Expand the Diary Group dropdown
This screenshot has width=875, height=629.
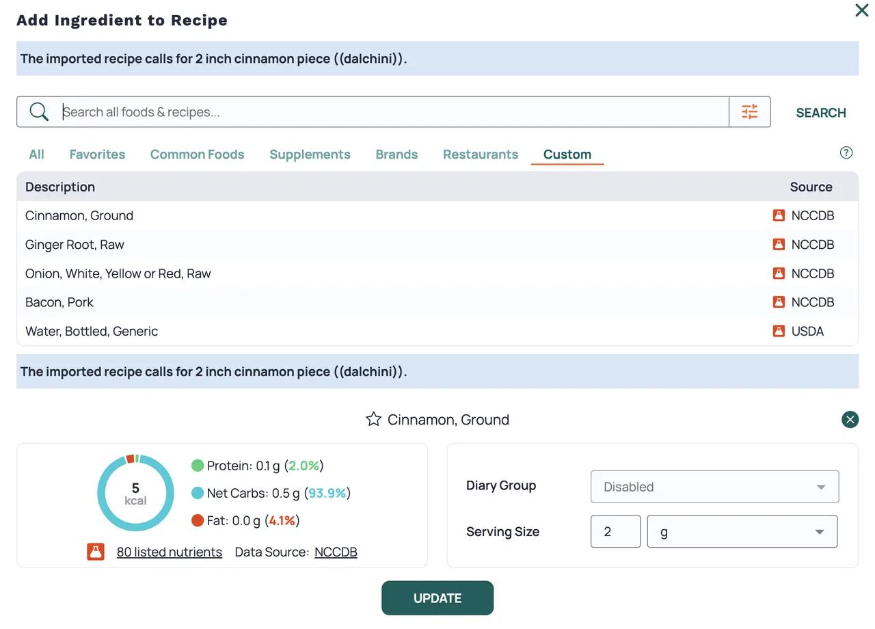coord(714,487)
